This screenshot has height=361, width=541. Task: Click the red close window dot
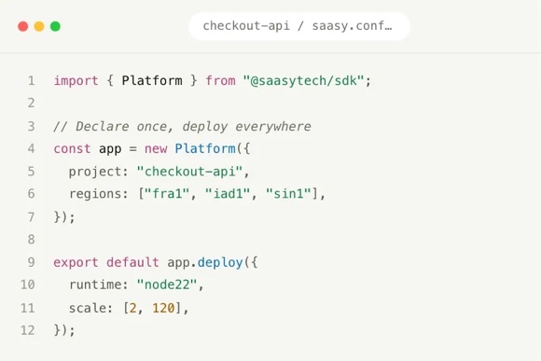[x=23, y=26]
